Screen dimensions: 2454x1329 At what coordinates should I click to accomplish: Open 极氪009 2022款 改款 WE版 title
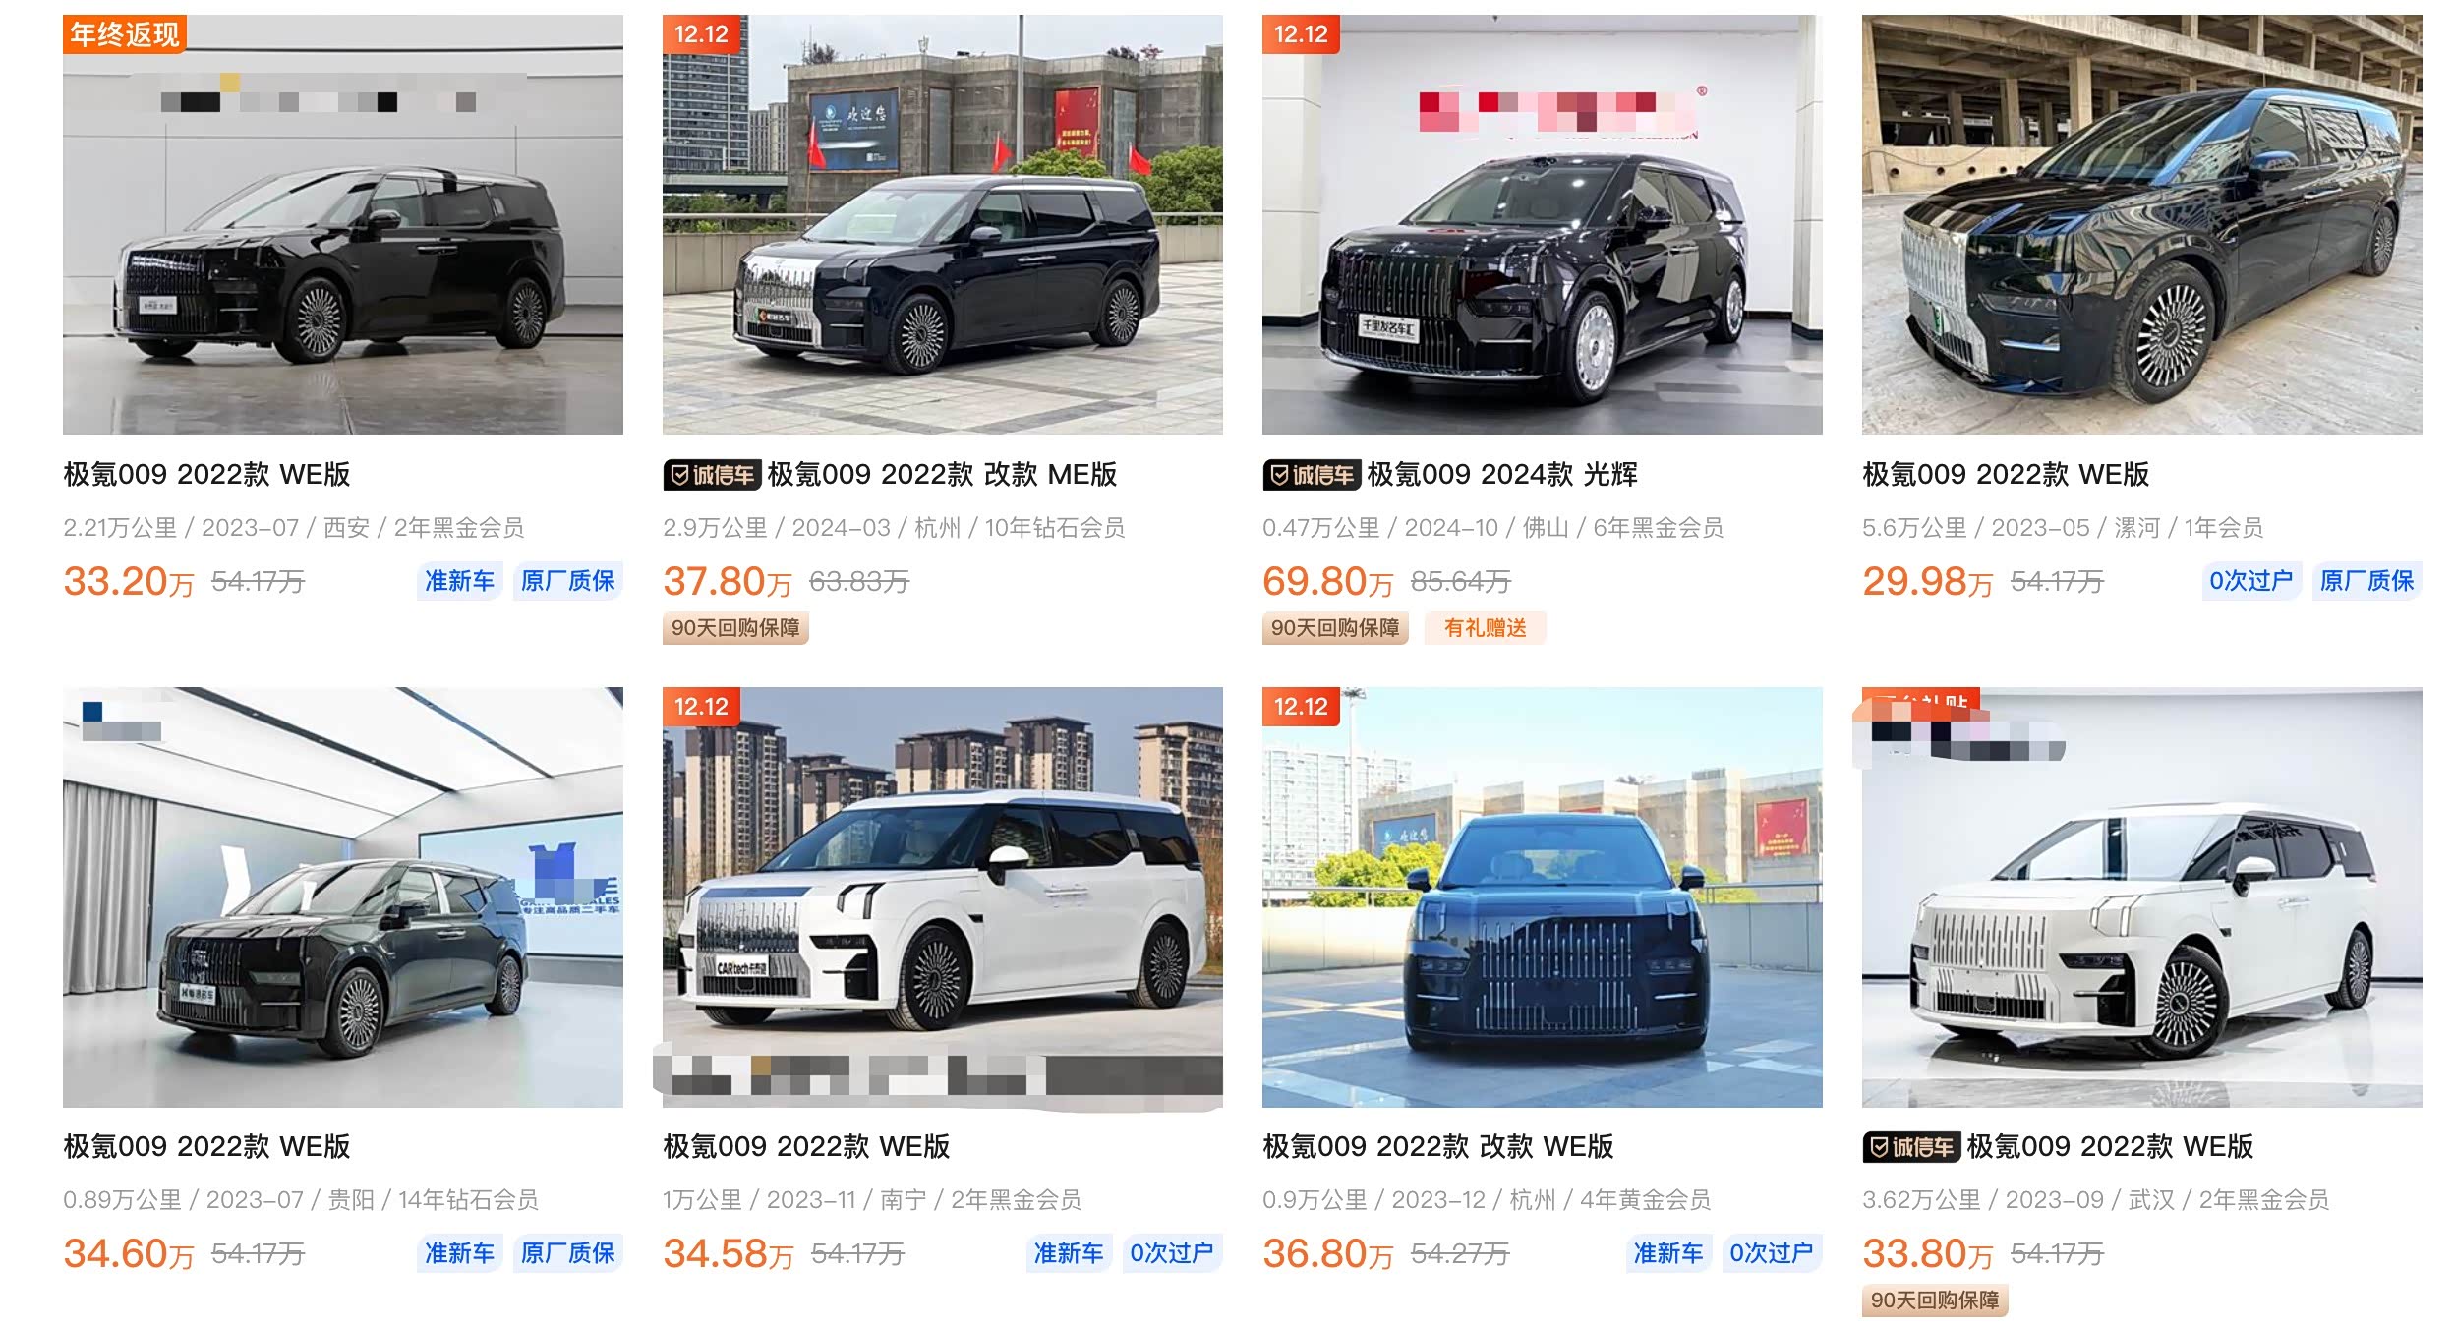click(x=1438, y=1147)
